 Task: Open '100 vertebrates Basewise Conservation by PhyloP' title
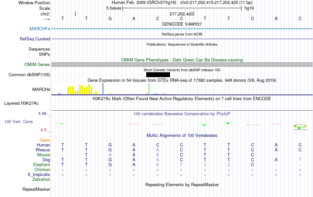tap(182, 114)
